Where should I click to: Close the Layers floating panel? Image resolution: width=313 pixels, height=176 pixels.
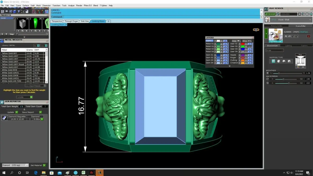tap(253, 38)
